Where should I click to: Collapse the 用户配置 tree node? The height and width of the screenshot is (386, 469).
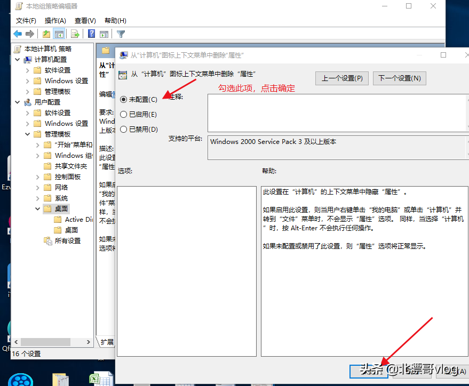[18, 102]
